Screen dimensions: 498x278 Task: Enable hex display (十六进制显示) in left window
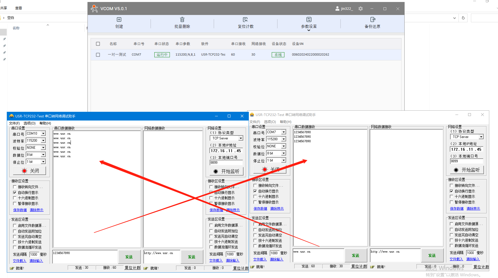(x=15, y=198)
